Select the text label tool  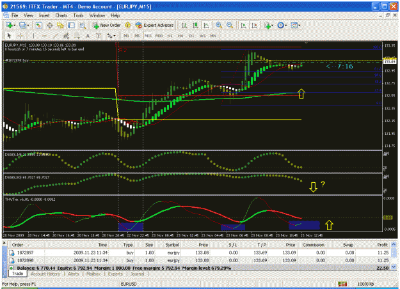click(x=99, y=36)
